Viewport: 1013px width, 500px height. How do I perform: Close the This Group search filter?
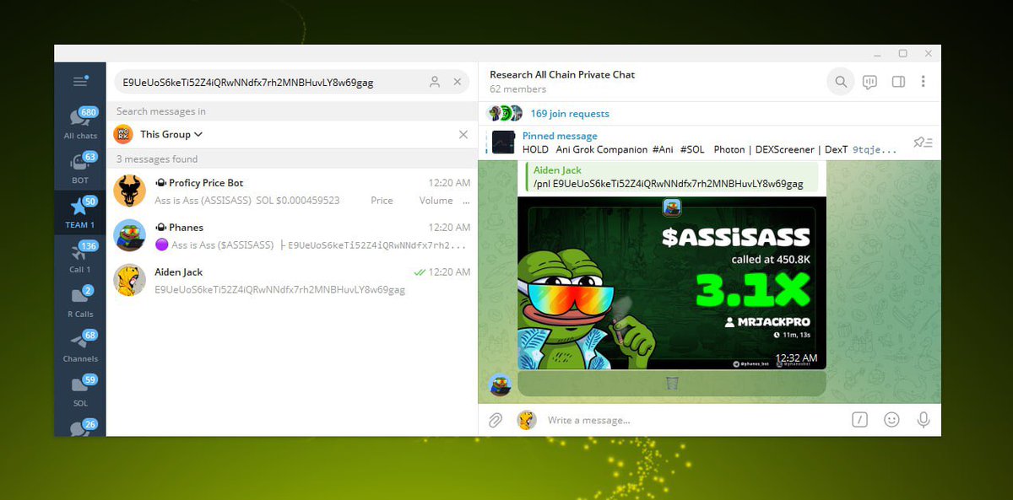463,134
